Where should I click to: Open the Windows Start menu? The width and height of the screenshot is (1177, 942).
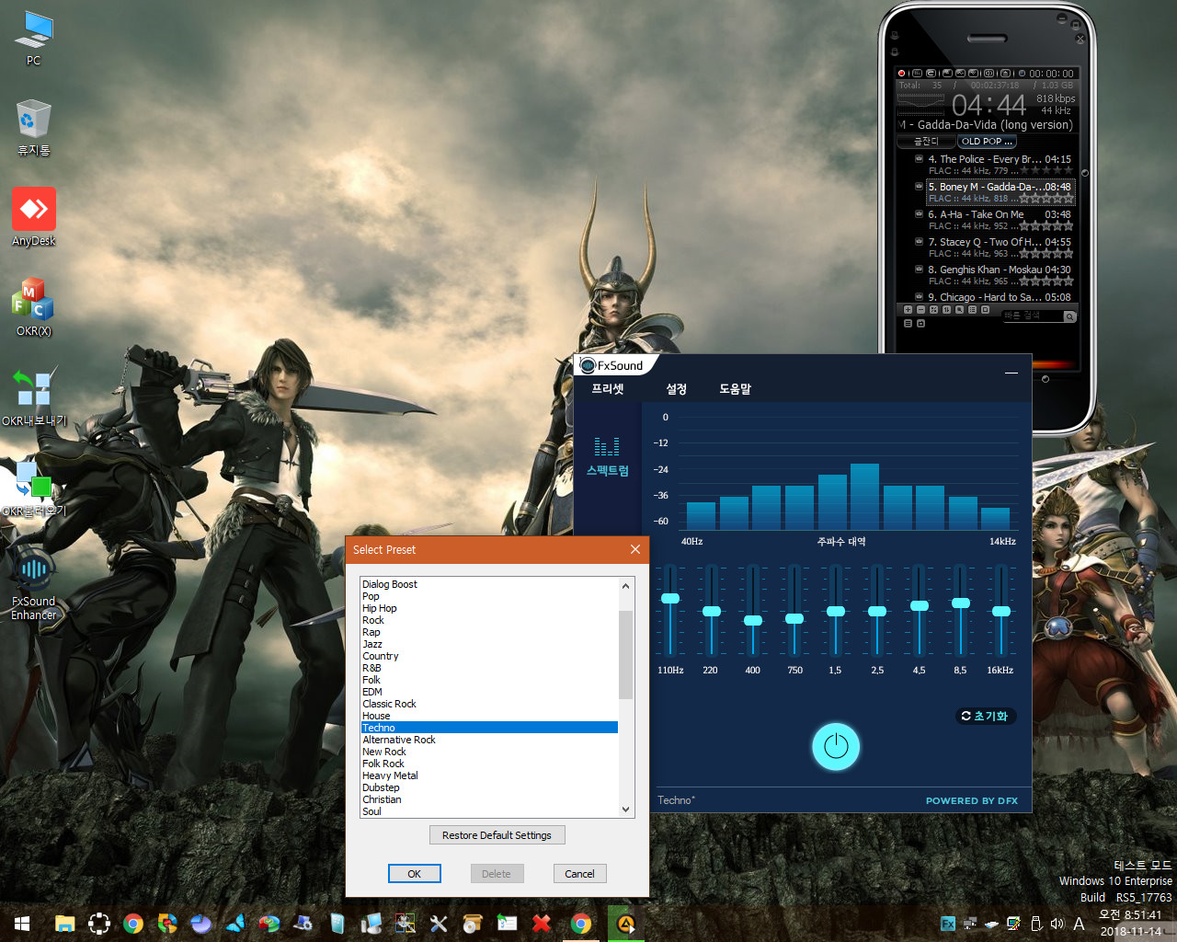pyautogui.click(x=22, y=924)
